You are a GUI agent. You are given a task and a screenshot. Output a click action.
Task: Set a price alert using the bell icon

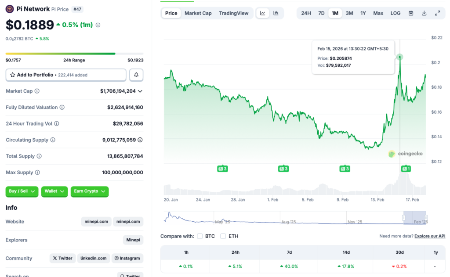point(136,75)
